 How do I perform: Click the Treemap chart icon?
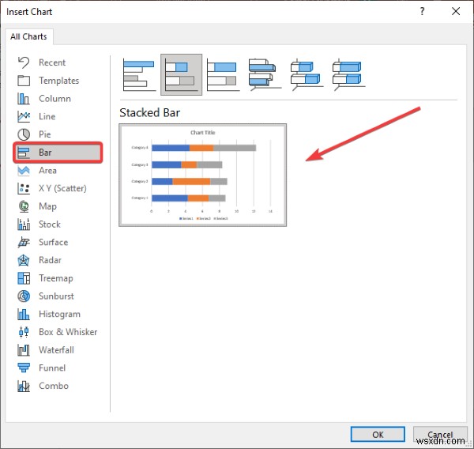[x=24, y=278]
